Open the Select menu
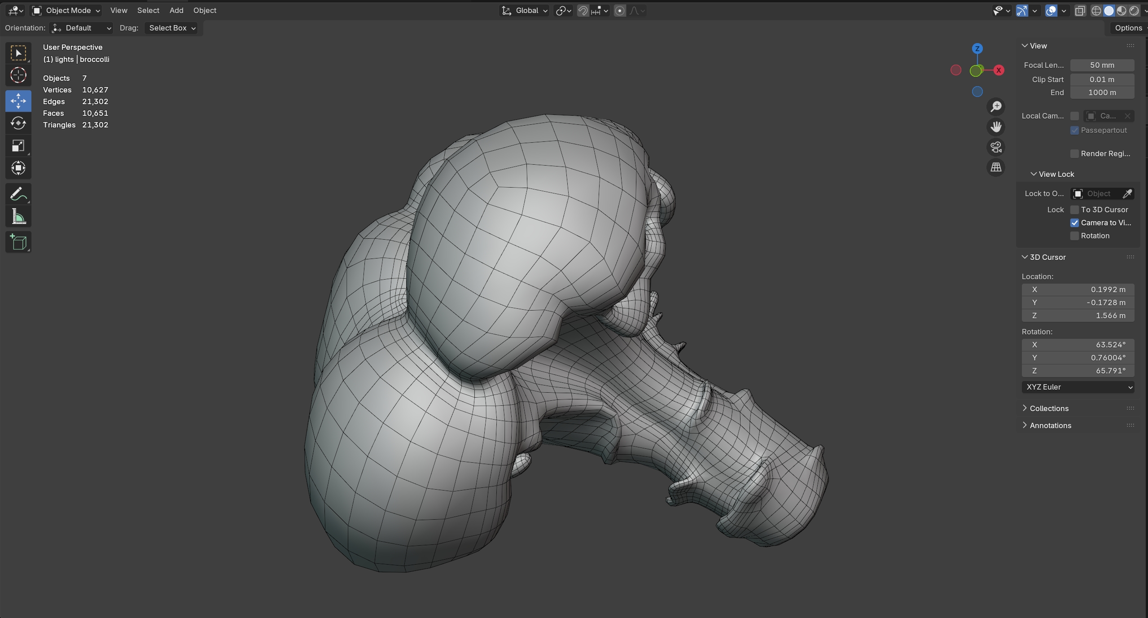The width and height of the screenshot is (1148, 618). [x=148, y=10]
